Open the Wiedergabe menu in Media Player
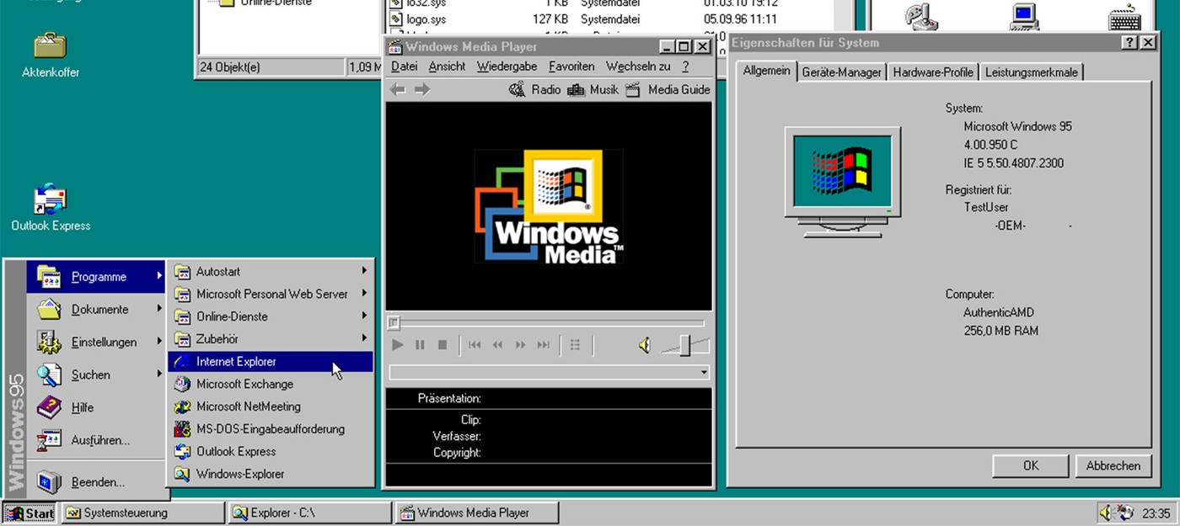The width and height of the screenshot is (1180, 526). [x=507, y=66]
